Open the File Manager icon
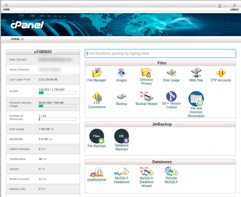Image resolution: width=241 pixels, height=197 pixels. (x=96, y=73)
